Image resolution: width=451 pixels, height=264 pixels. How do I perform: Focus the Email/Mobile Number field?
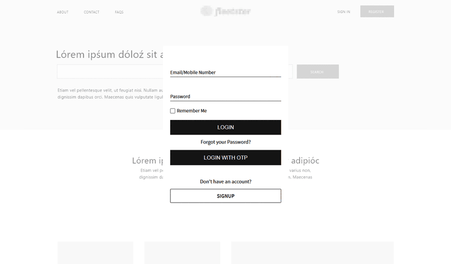[225, 73]
